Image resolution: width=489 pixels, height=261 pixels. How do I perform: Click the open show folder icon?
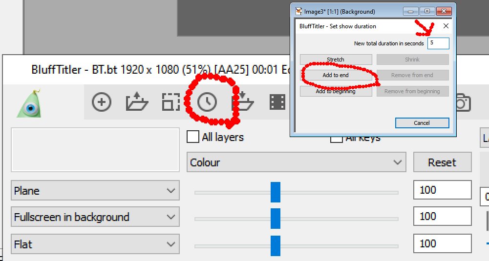(137, 101)
